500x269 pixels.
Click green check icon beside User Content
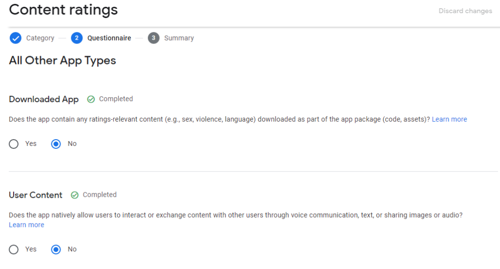point(75,195)
